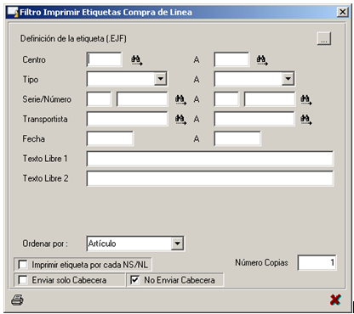
Task: Open the end Tipo dropdown
Action: point(288,79)
